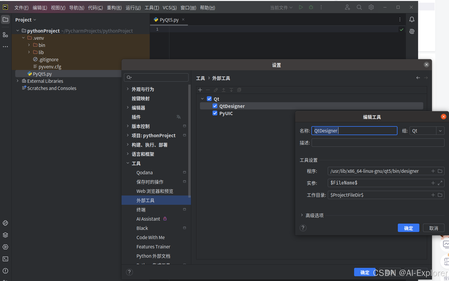Image resolution: width=449 pixels, height=281 pixels.
Task: Open the group Qt dropdown
Action: 440,131
